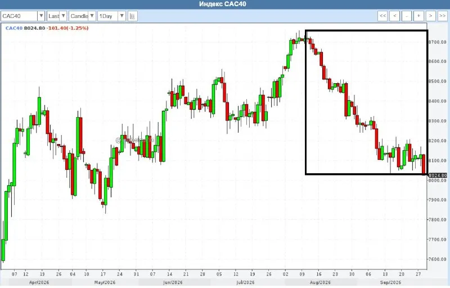
Task: Click the Jul/2026 month label
Action: coord(245,282)
